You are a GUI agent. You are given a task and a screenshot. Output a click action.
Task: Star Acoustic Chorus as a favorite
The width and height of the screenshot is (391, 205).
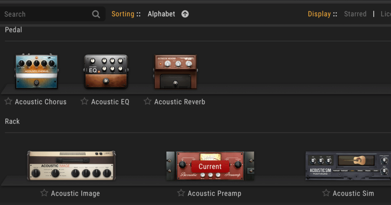(8, 101)
